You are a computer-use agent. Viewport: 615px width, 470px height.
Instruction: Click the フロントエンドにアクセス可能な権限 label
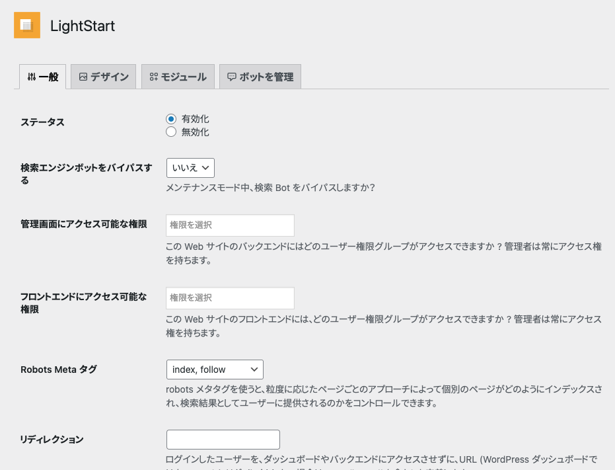pos(83,303)
